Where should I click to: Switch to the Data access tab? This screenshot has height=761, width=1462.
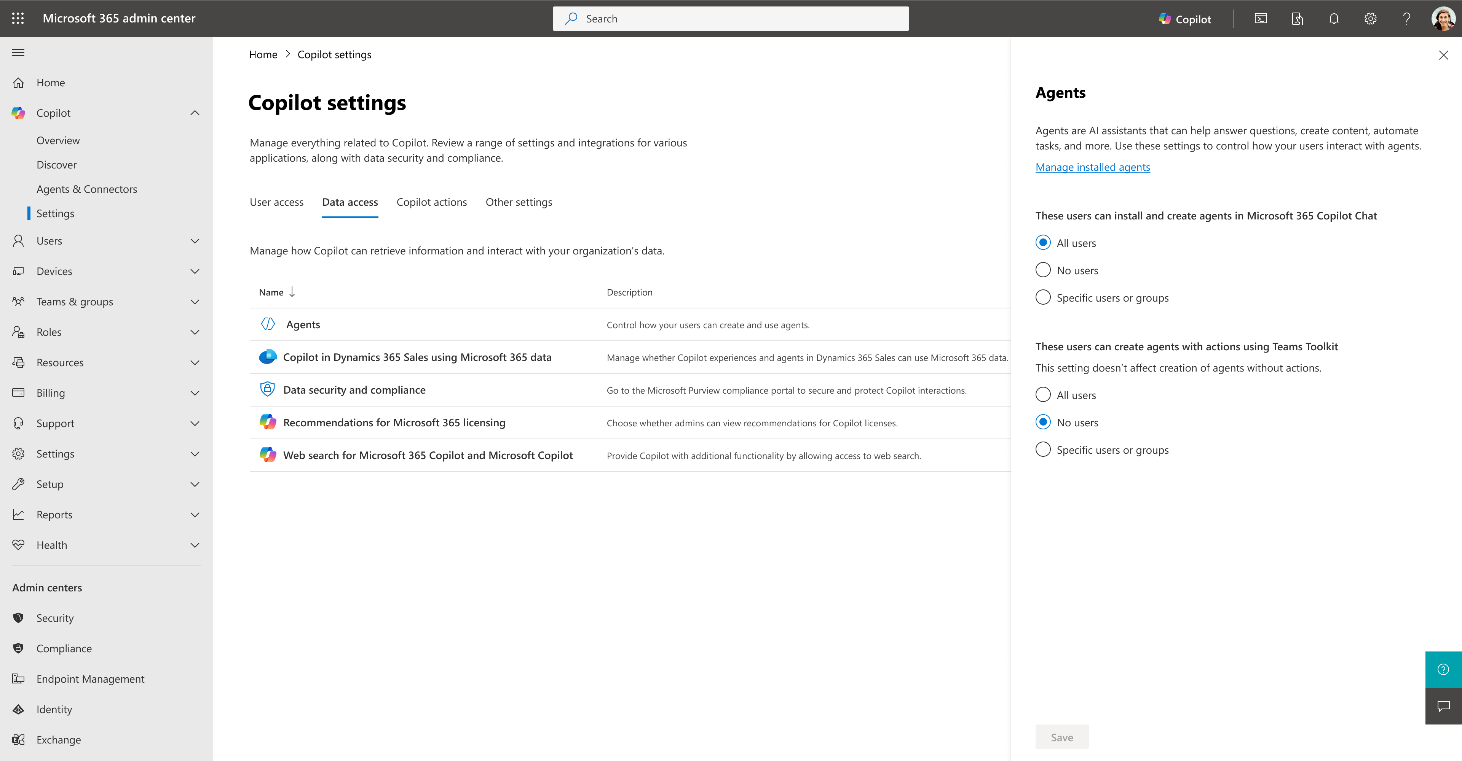[x=350, y=202]
